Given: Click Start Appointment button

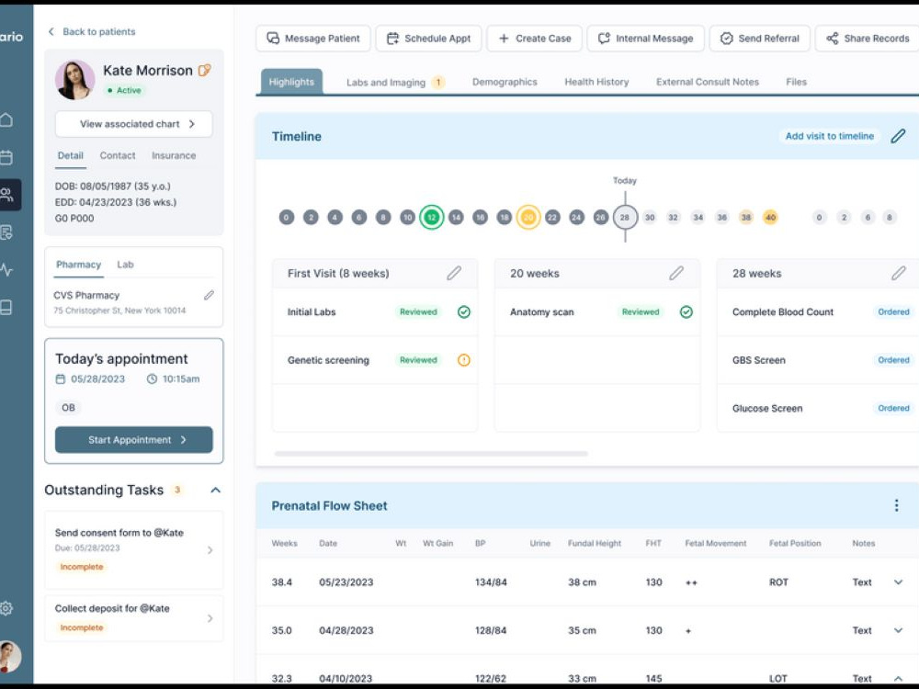Looking at the screenshot, I should (x=133, y=439).
